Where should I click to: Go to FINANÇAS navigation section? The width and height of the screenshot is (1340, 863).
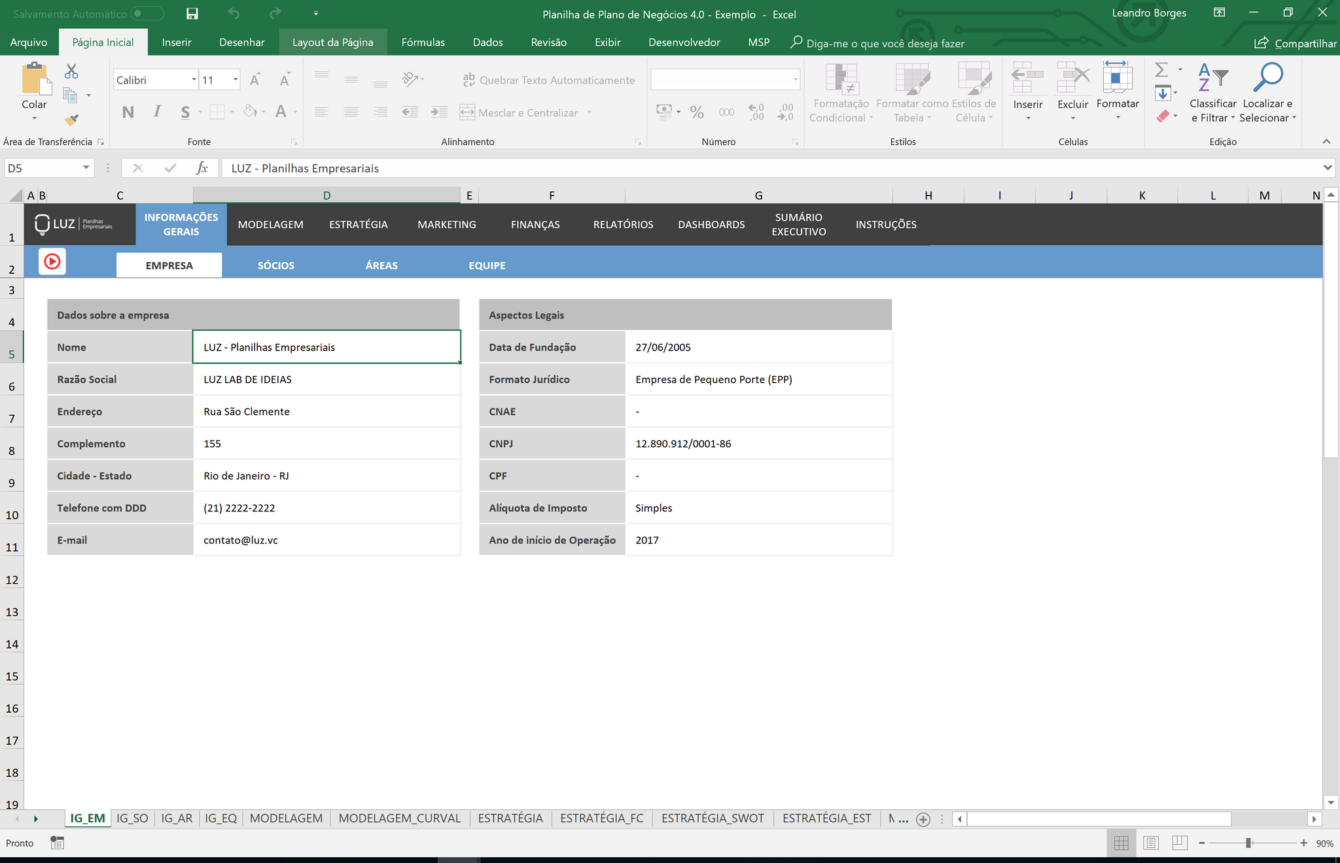[x=535, y=224]
